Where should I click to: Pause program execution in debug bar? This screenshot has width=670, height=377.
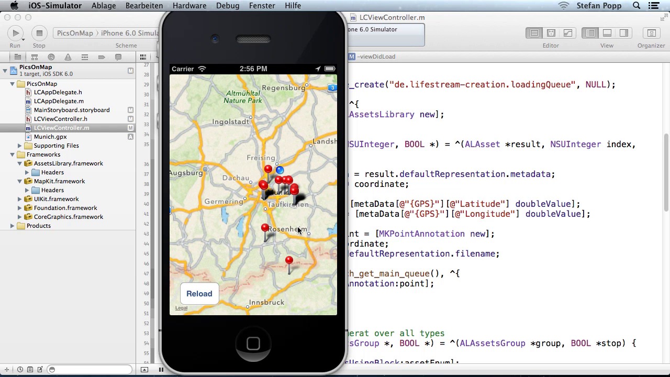[161, 370]
